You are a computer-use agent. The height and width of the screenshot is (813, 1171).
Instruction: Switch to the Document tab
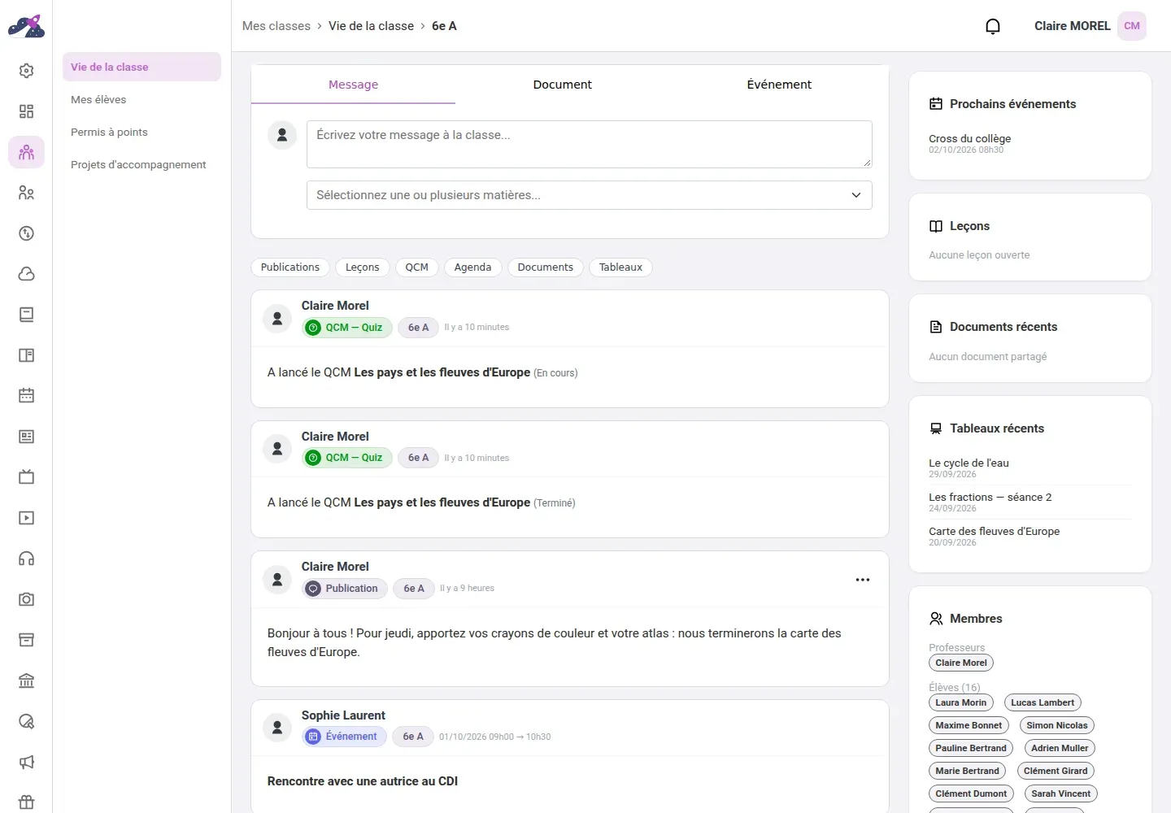click(x=562, y=85)
